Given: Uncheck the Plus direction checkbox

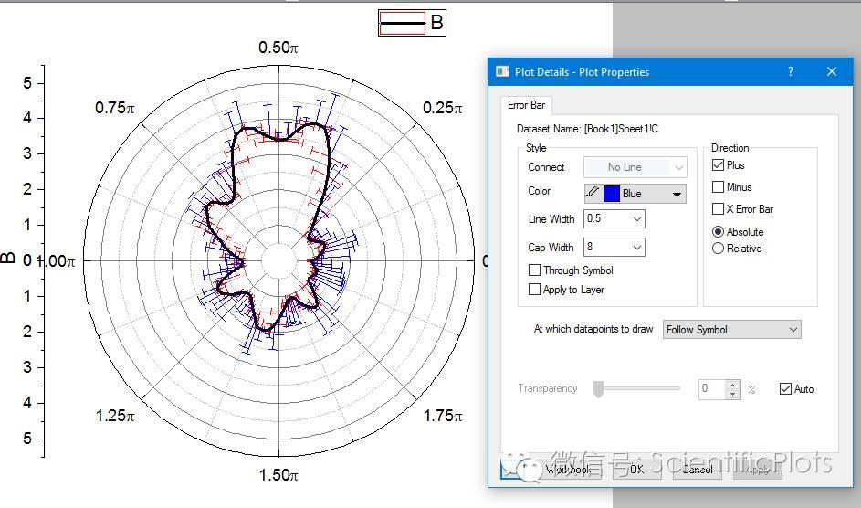Looking at the screenshot, I should [x=718, y=165].
